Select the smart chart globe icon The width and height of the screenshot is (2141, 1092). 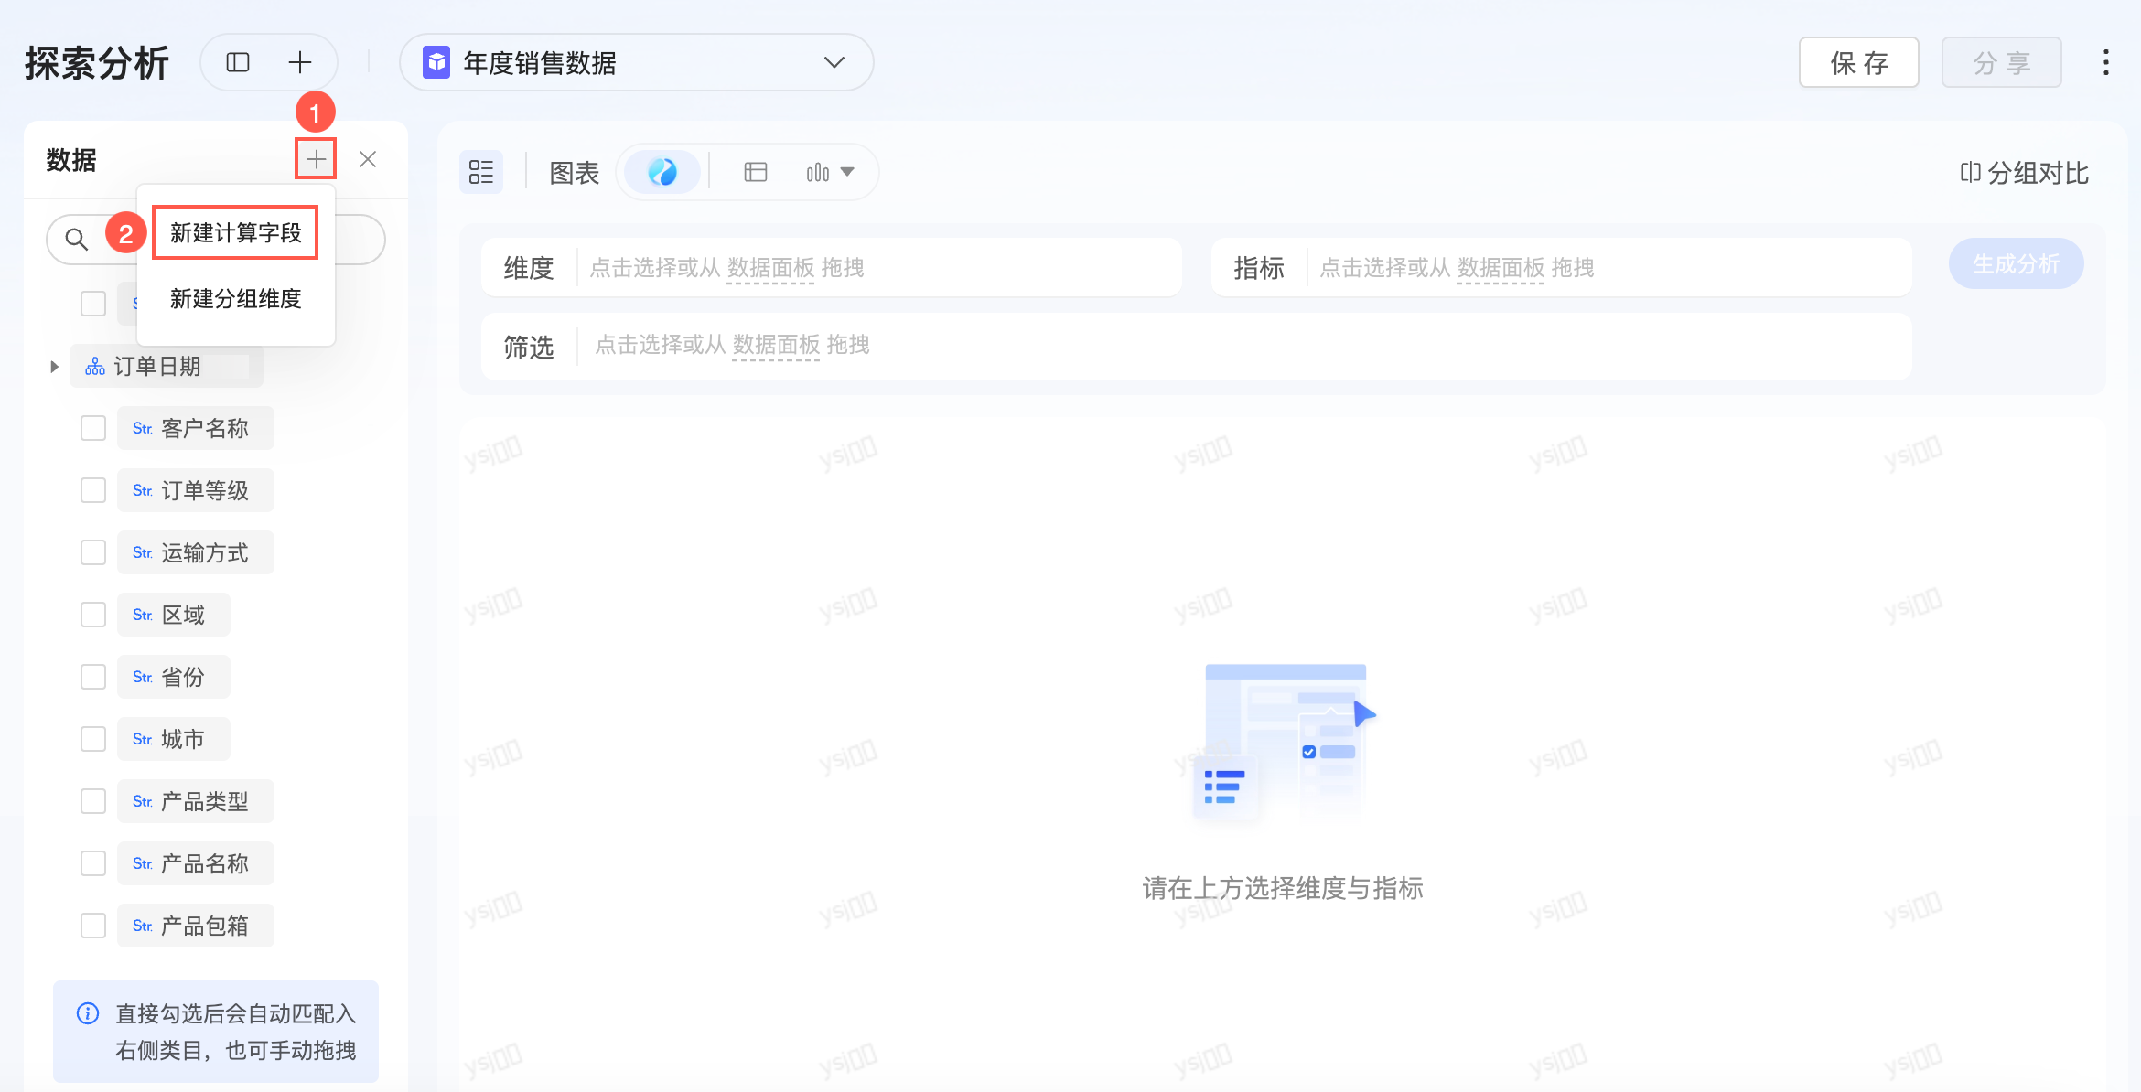coord(662,172)
